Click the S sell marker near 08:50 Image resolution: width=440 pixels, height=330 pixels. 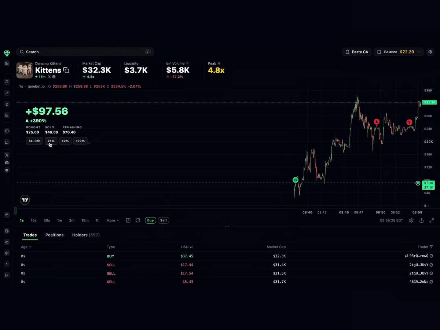[377, 122]
